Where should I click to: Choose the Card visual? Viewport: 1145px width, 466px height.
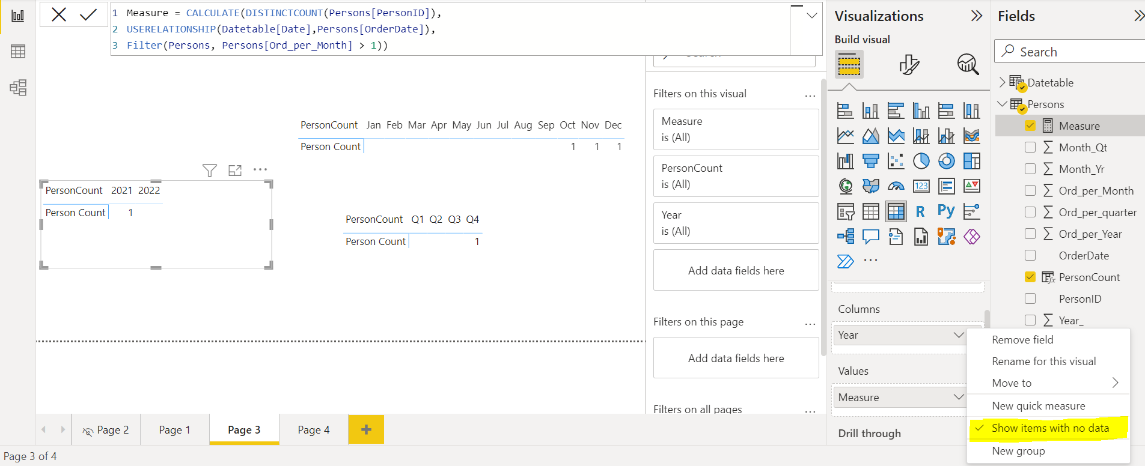point(921,186)
